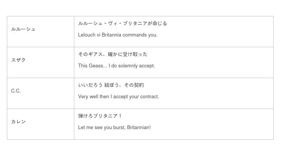The width and height of the screenshot is (282, 155).
Task: Select the word "Geass" in Suzaku's translation
Action: 98,66
